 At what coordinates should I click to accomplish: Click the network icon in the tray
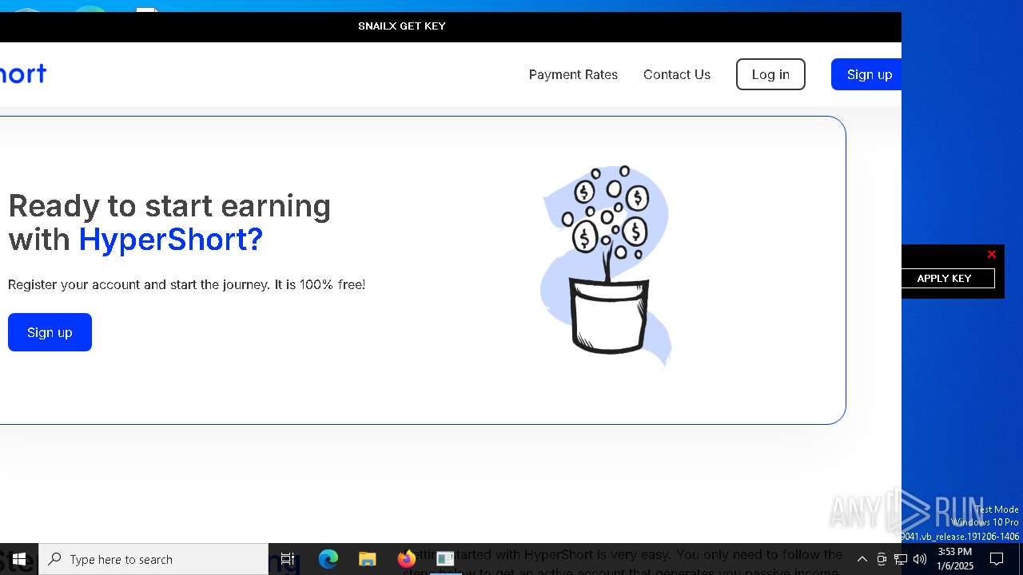(901, 559)
